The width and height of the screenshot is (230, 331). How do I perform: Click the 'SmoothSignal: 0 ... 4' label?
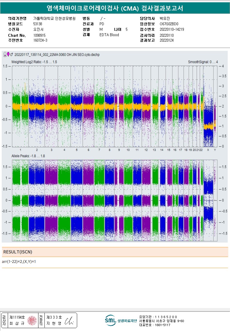(203, 62)
